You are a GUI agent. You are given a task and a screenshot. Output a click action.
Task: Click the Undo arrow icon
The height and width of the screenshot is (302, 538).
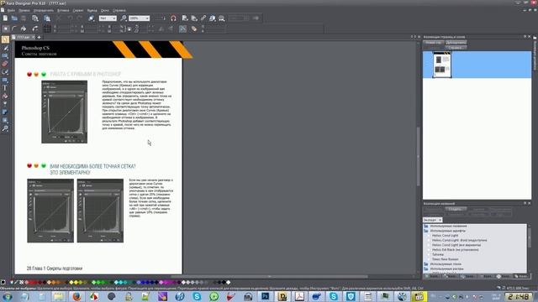(x=70, y=18)
